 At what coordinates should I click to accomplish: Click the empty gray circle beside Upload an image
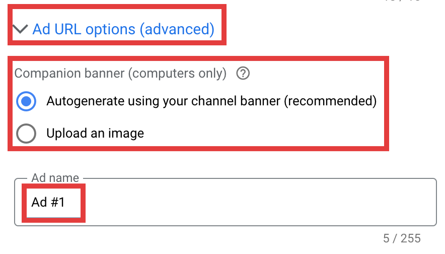[x=26, y=133]
